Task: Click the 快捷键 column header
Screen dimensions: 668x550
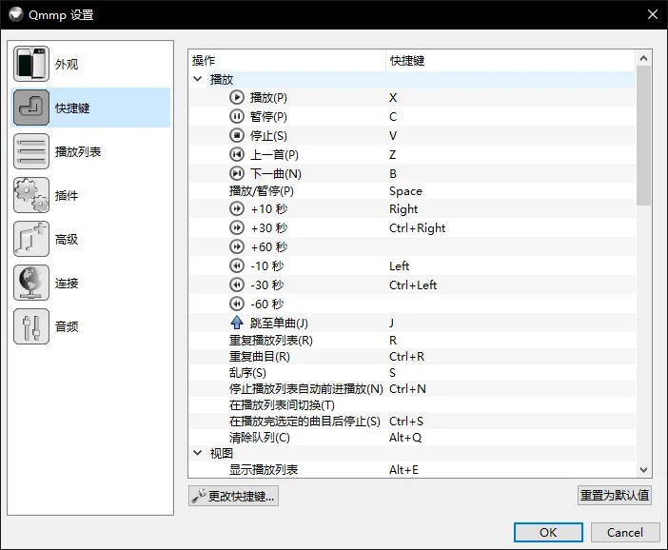Action: [x=511, y=61]
